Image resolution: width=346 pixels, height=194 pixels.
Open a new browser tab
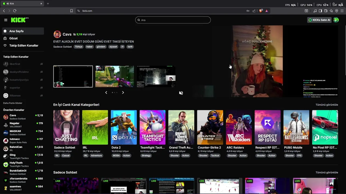click(x=48, y=4)
